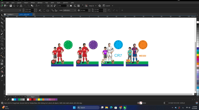The height and width of the screenshot is (110, 199).
Task: Open the Options gear icon
Action: pos(99,6)
